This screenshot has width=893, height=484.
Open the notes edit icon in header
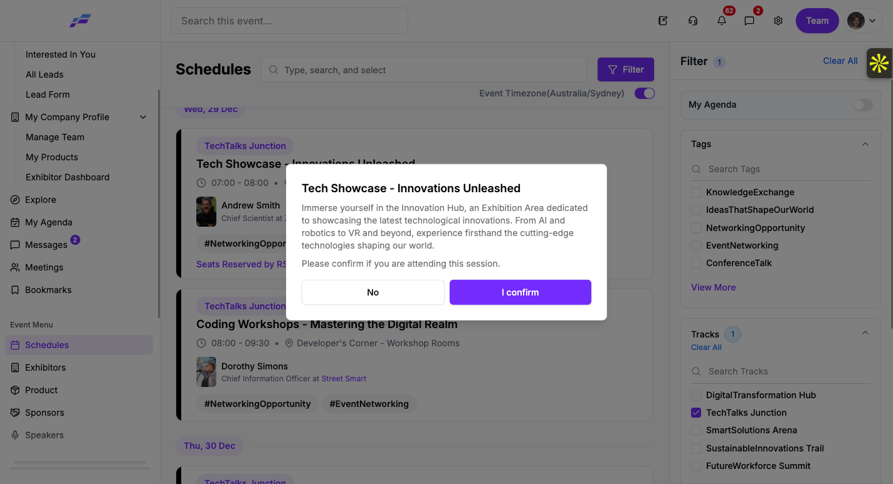click(663, 21)
